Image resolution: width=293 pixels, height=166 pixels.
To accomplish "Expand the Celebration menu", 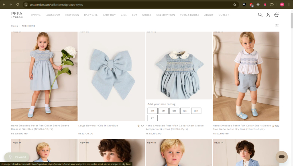I will click(165, 15).
